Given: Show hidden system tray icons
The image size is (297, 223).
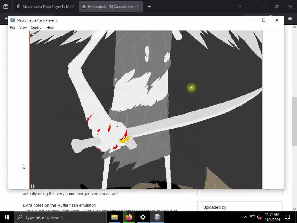Looking at the screenshot, I should coord(245,217).
